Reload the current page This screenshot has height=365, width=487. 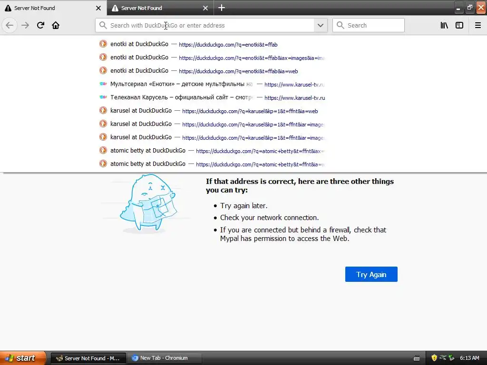[x=40, y=25]
